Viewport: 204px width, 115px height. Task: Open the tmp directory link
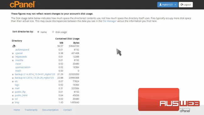(x=17, y=102)
